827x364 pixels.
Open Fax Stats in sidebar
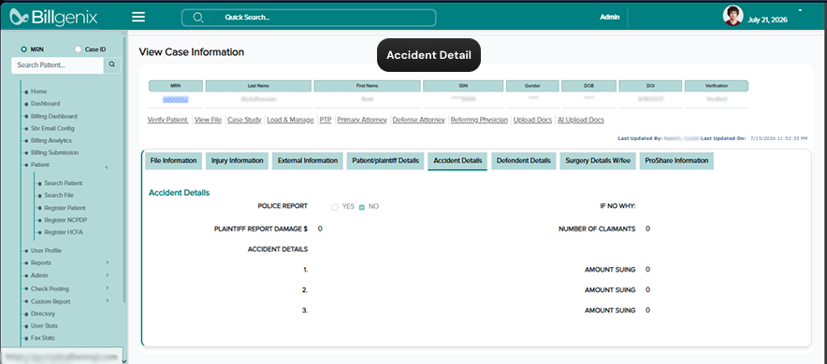43,338
